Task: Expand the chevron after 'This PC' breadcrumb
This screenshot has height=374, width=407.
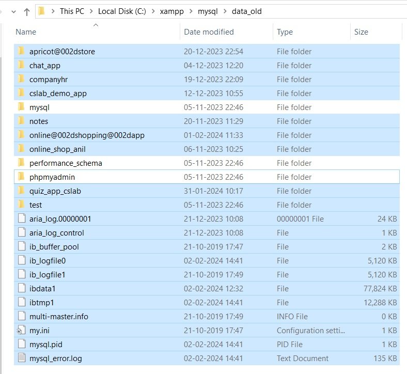Action: tap(91, 11)
